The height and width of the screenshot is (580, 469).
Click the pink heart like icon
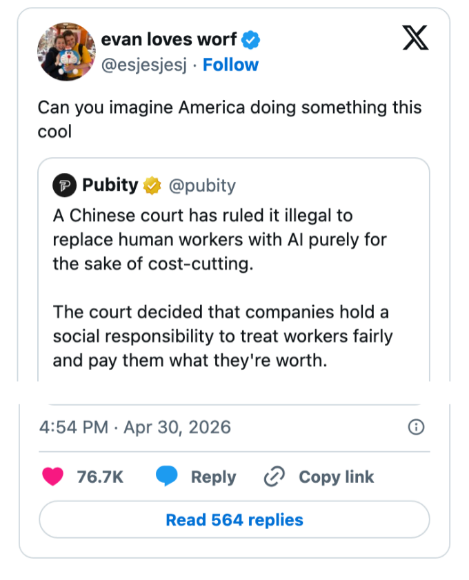tap(52, 477)
